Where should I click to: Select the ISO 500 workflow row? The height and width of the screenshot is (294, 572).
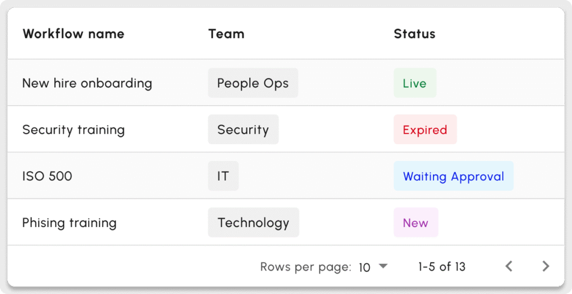(47, 176)
